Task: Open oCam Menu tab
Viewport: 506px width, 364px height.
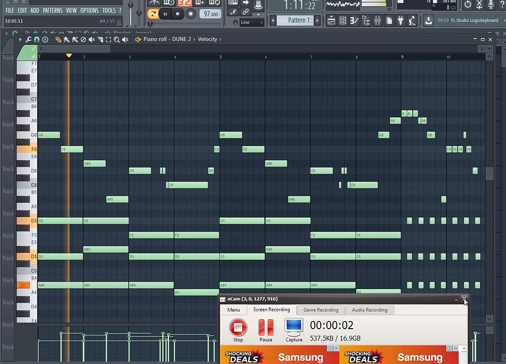Action: tap(234, 310)
